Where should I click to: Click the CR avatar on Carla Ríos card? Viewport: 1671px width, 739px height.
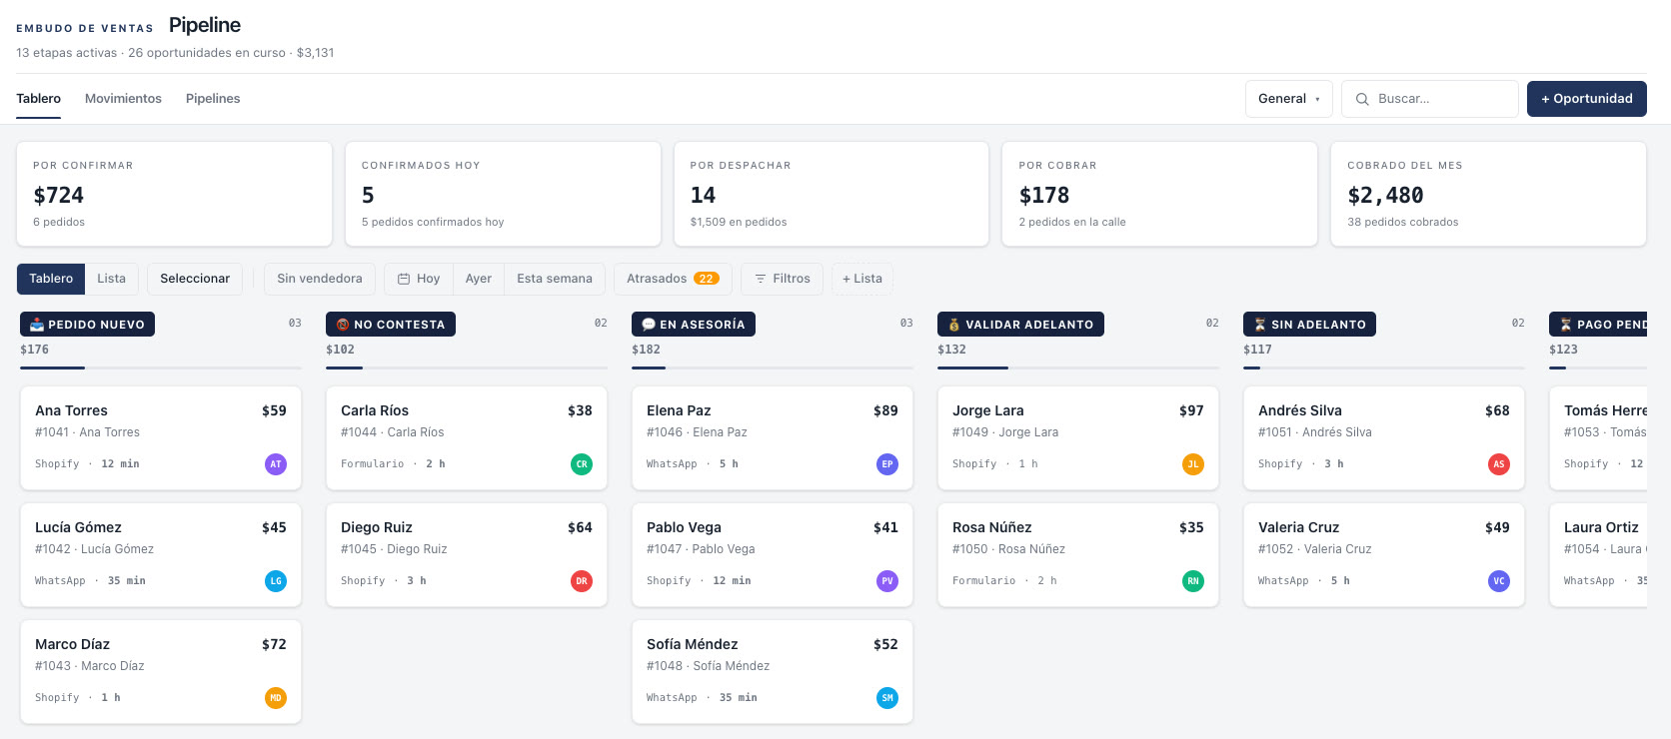click(x=582, y=463)
